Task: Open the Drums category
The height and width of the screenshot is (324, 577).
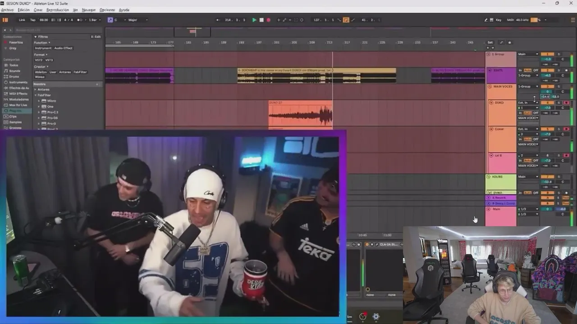Action: point(14,77)
